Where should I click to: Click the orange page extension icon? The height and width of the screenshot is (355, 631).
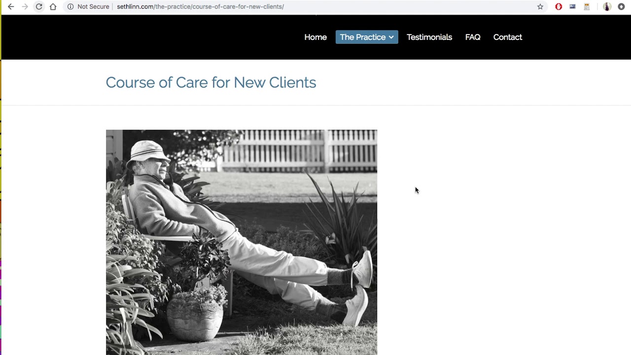click(x=587, y=7)
